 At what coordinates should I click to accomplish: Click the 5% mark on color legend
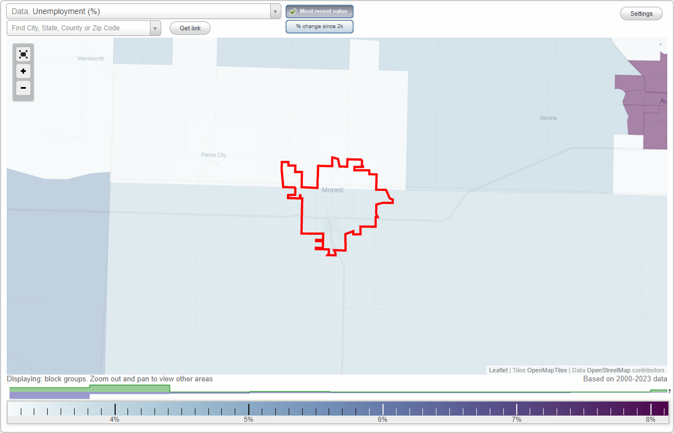(x=248, y=420)
